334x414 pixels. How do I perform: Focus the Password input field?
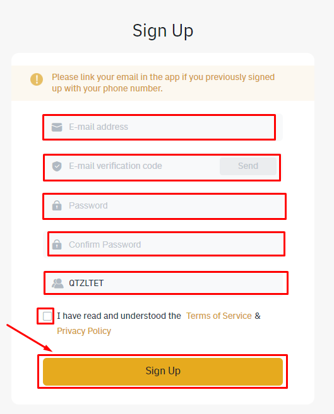click(163, 205)
